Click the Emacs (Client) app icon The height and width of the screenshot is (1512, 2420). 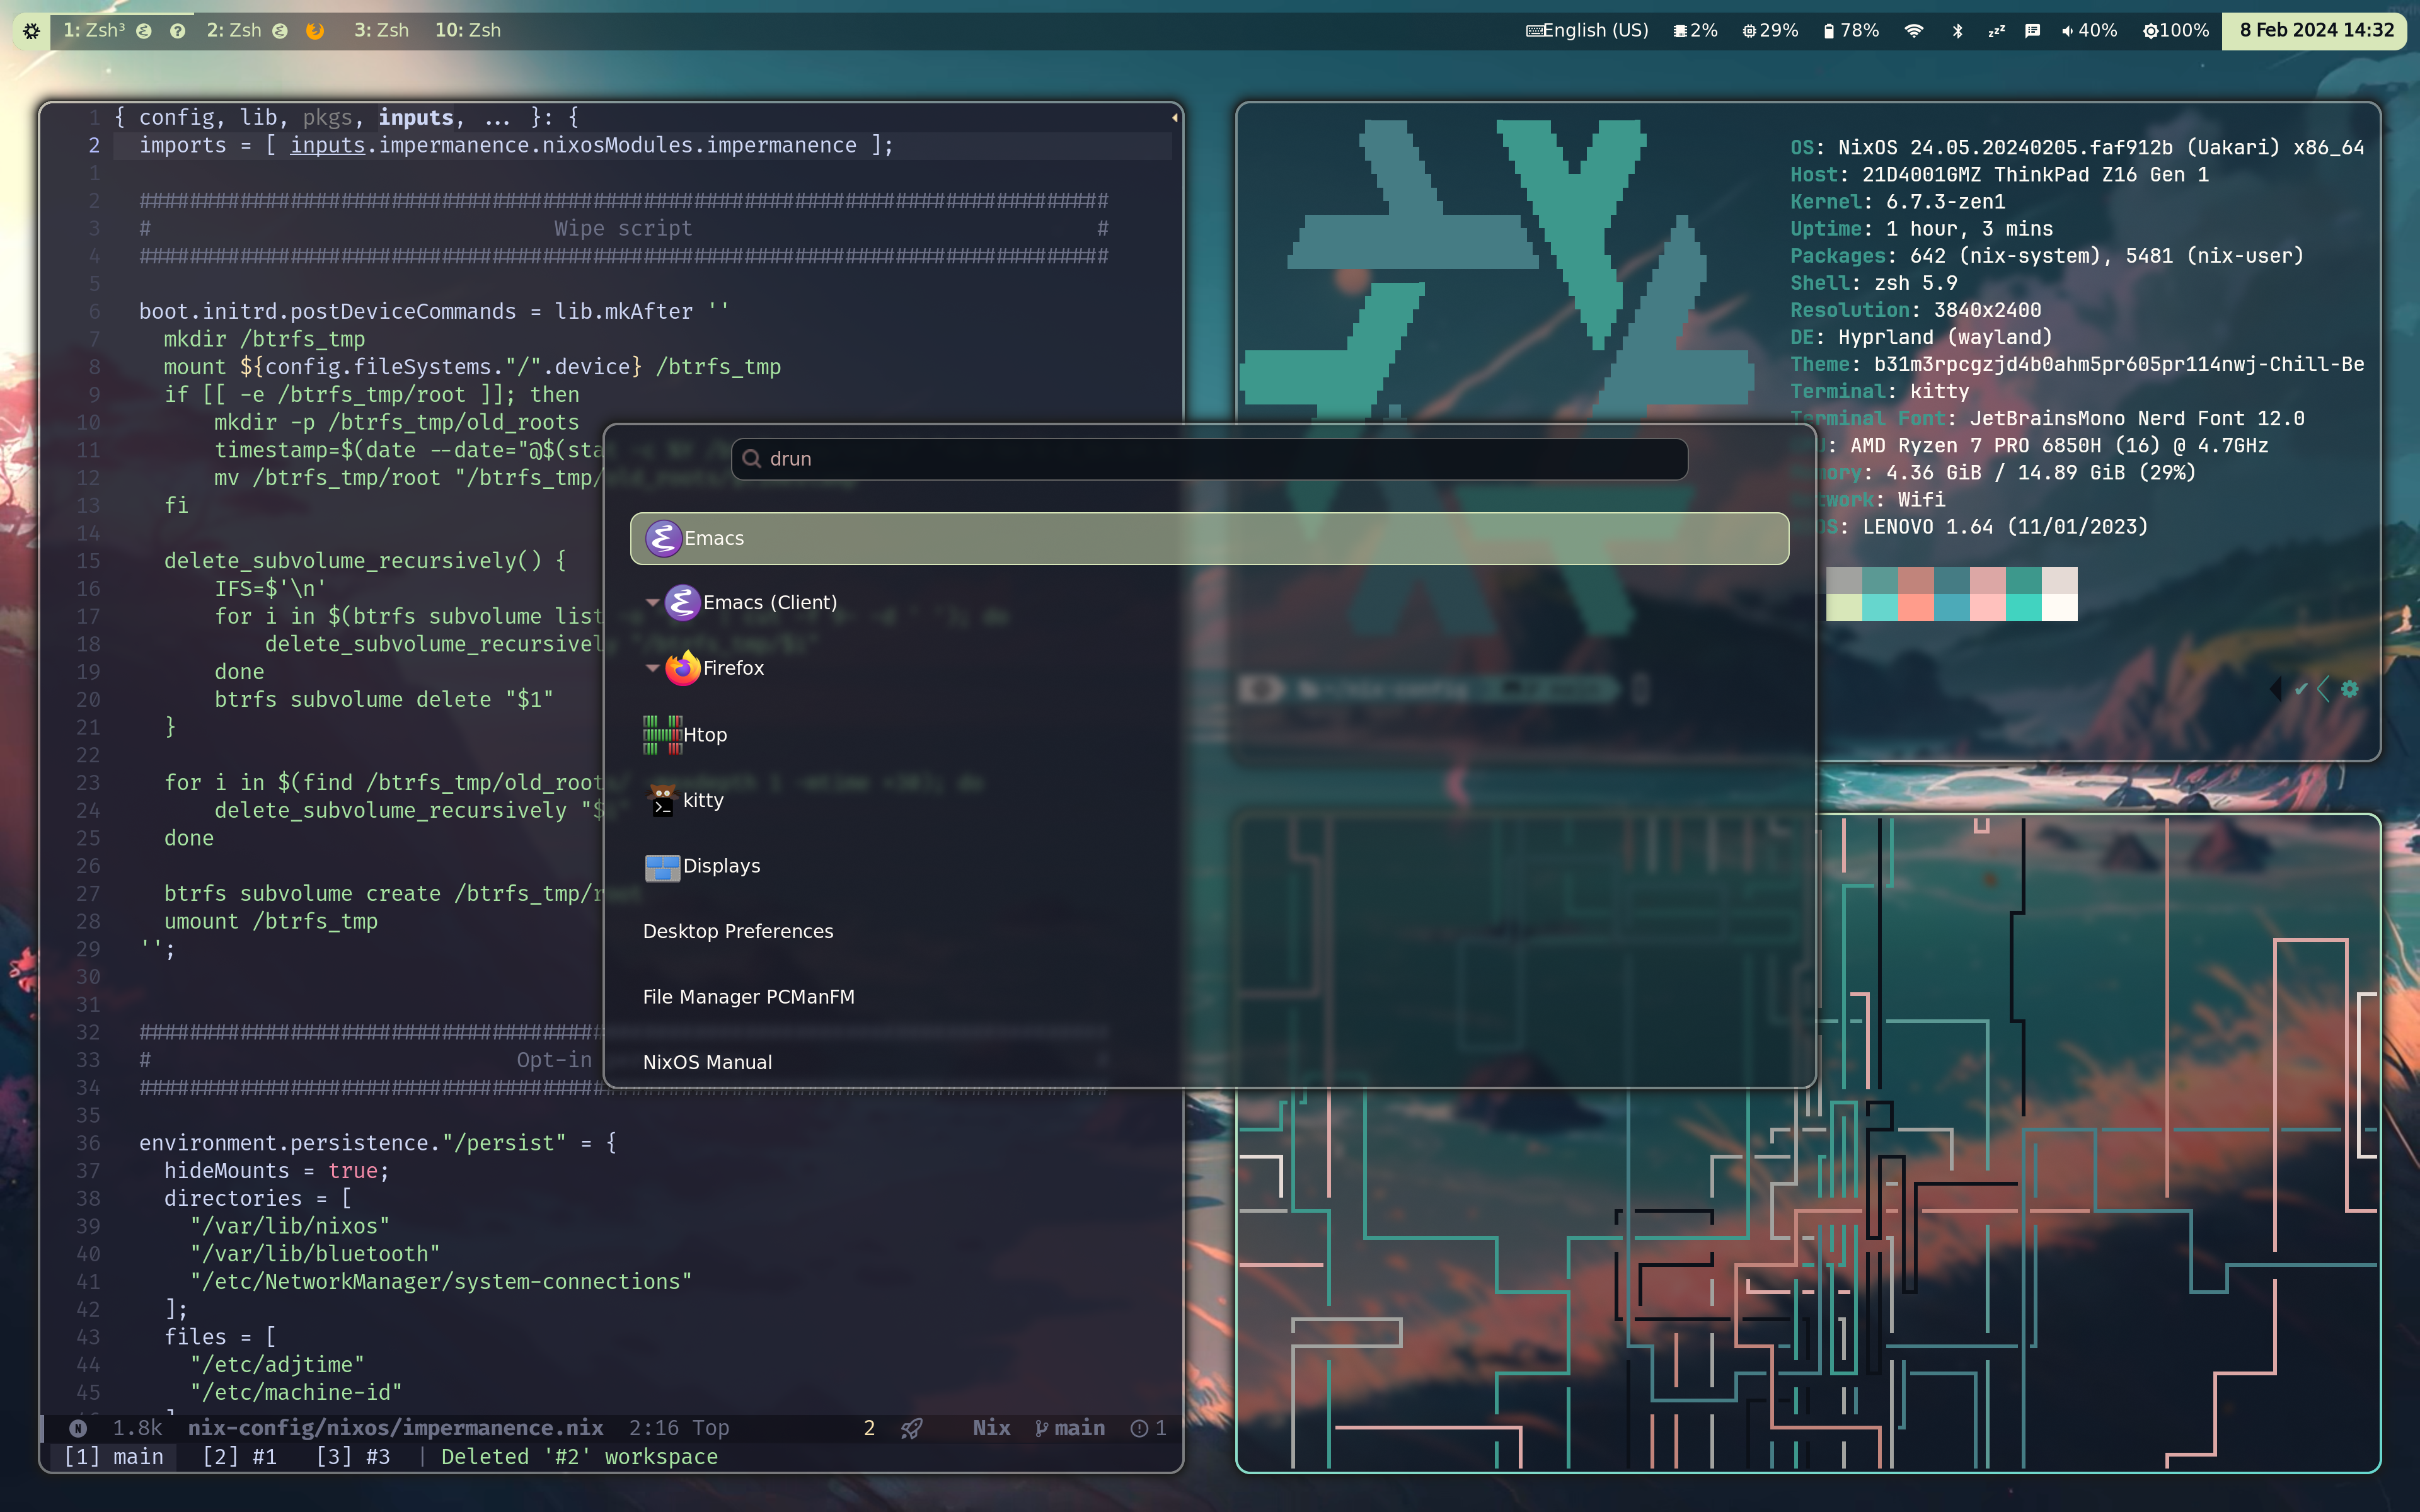tap(682, 602)
